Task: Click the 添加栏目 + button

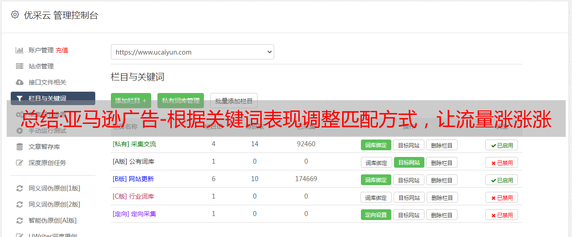Action: 131,101
